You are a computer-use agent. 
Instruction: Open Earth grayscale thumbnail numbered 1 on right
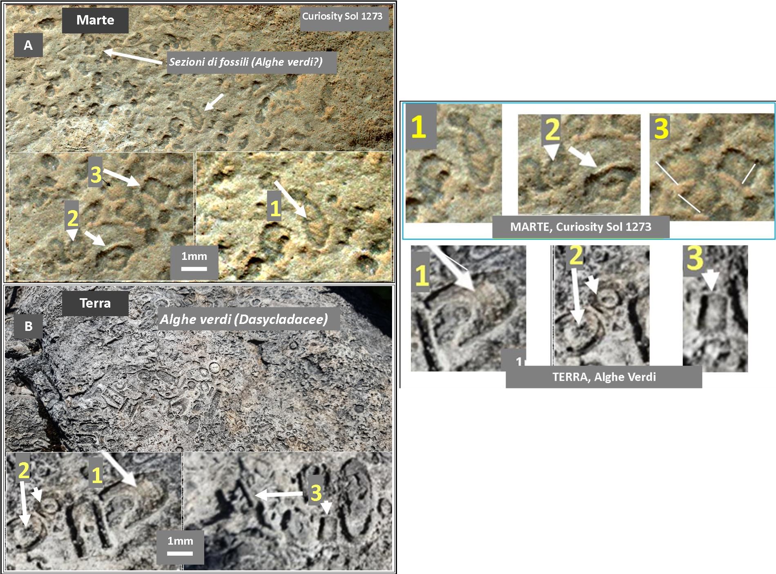pos(468,308)
